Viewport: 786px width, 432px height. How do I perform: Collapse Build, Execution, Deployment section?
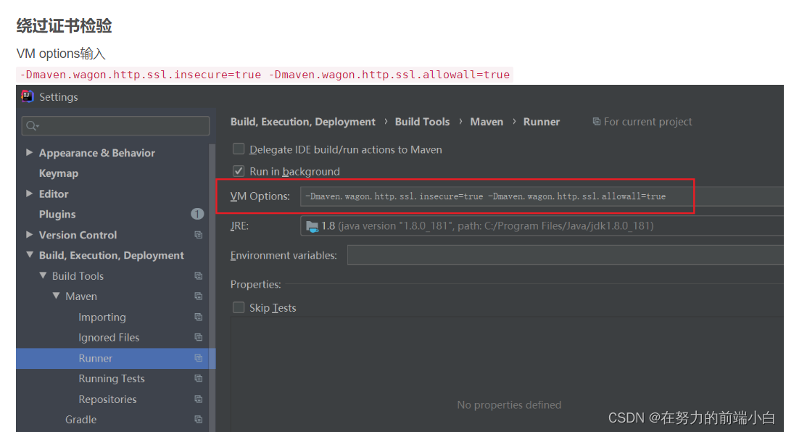pyautogui.click(x=30, y=255)
